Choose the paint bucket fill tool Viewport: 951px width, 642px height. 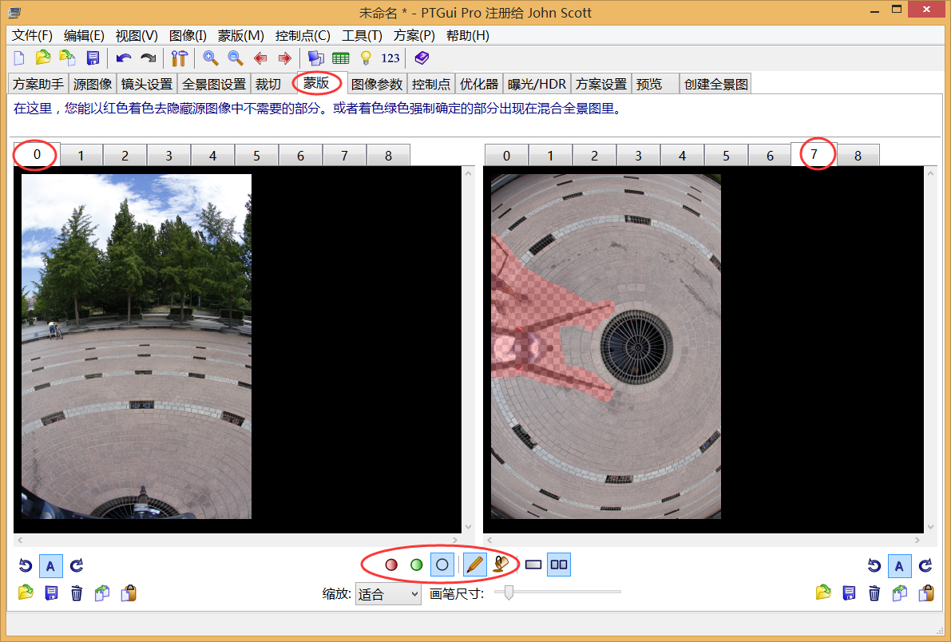tap(501, 565)
